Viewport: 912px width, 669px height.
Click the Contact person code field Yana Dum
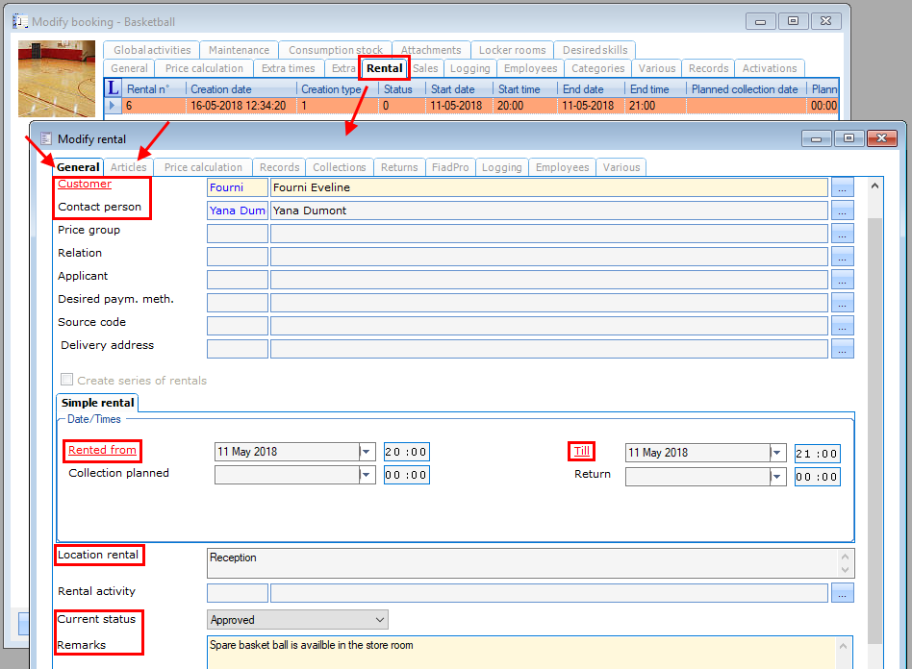pos(238,211)
